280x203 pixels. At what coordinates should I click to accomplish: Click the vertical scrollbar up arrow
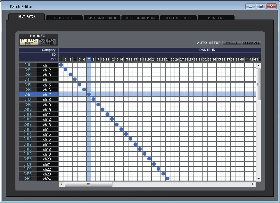point(259,66)
